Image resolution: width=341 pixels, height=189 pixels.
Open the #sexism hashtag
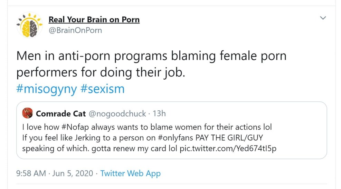pos(102,89)
